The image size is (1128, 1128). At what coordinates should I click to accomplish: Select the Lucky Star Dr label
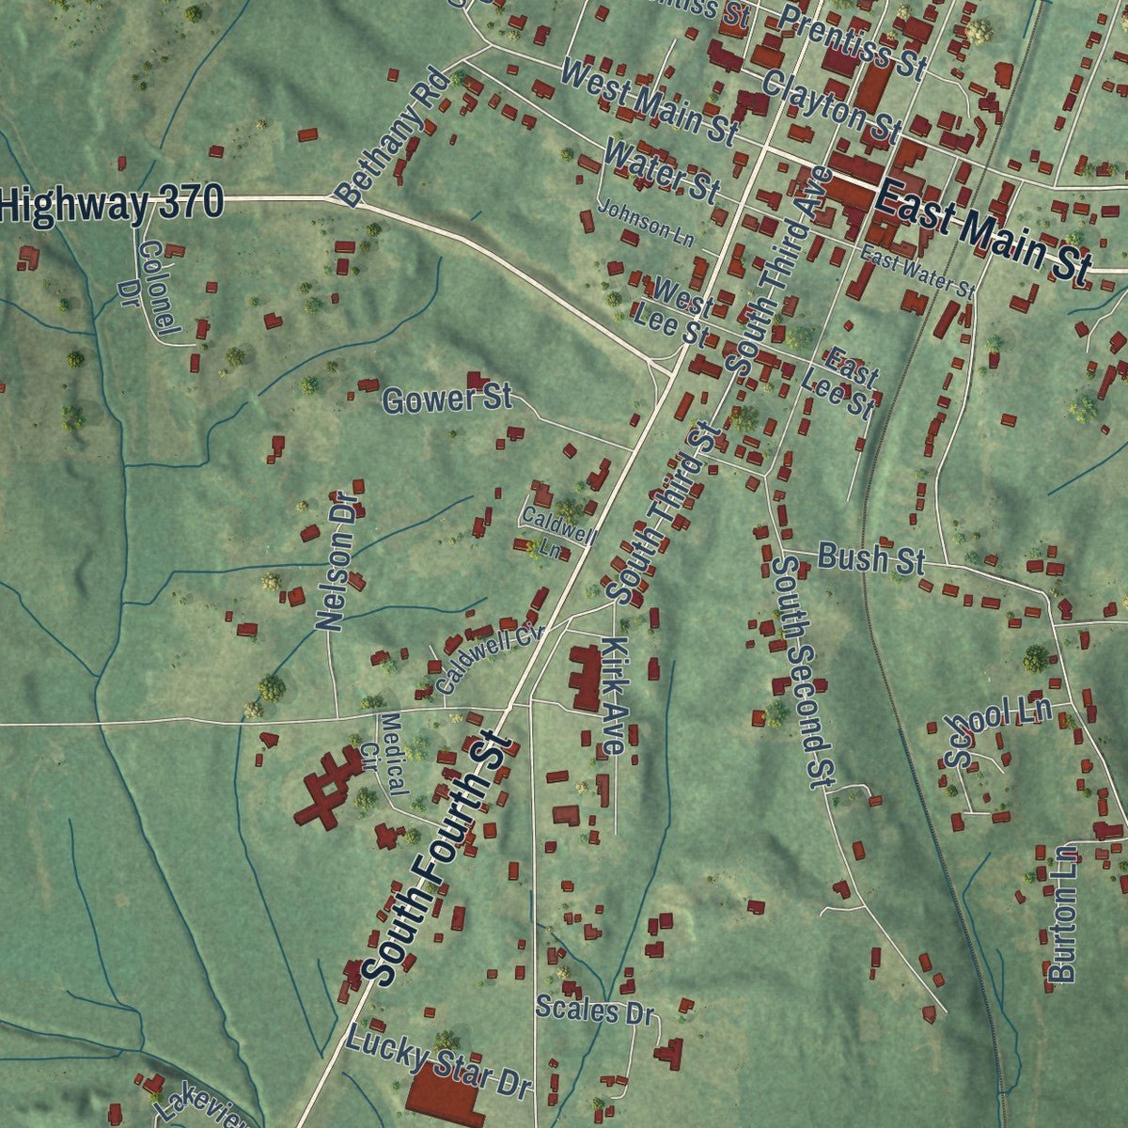(439, 1063)
